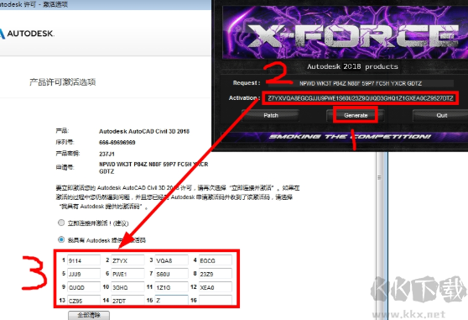The image size is (468, 320).
Task: Select the Request code field
Action: (361, 83)
